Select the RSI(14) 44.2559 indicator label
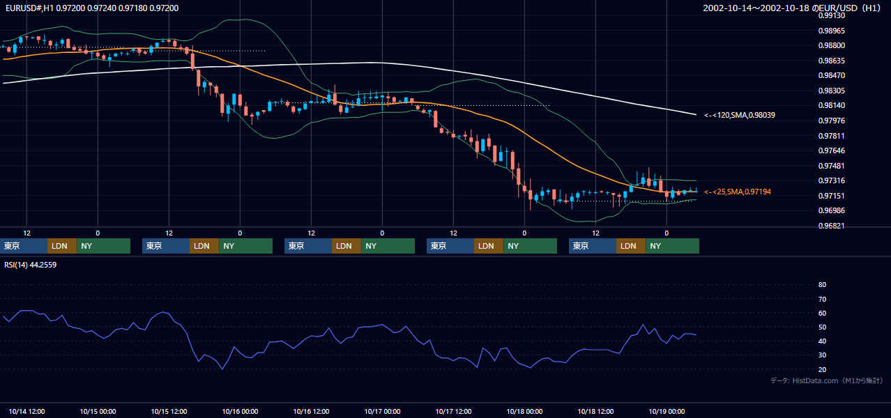The width and height of the screenshot is (891, 418). 30,265
